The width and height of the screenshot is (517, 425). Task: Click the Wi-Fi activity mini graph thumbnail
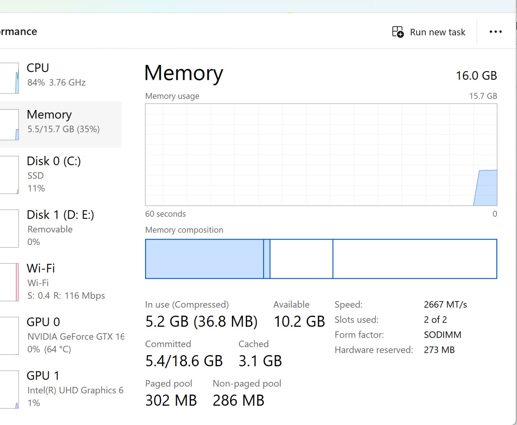tap(9, 282)
